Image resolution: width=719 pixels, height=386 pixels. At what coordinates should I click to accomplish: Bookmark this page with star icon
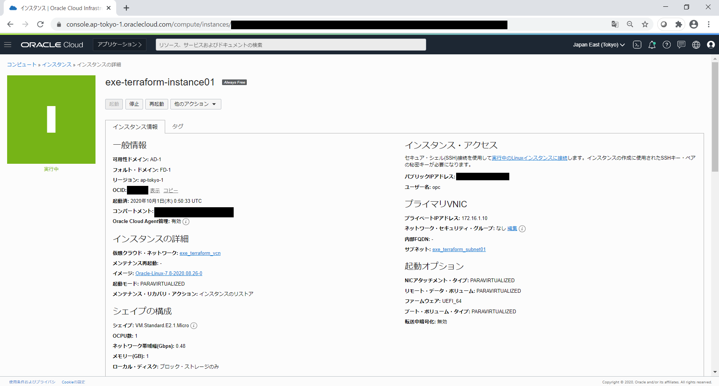coord(645,24)
